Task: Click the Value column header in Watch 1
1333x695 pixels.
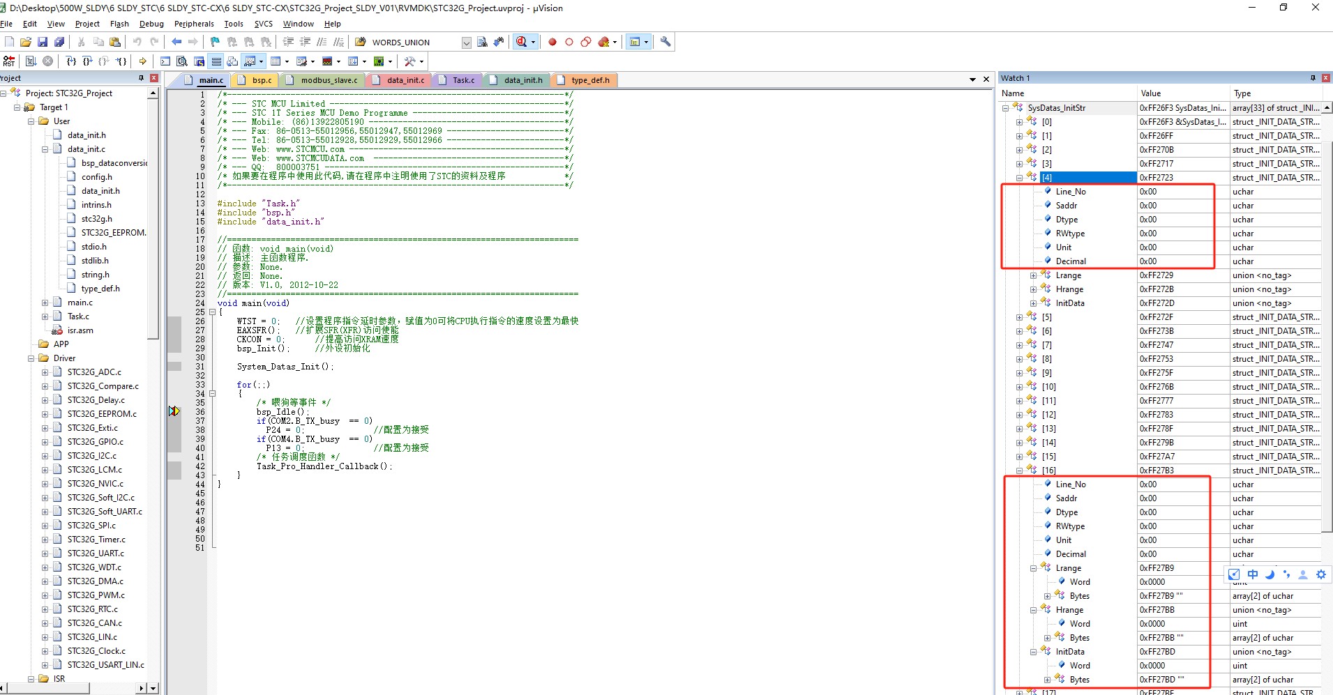Action: [x=1183, y=93]
